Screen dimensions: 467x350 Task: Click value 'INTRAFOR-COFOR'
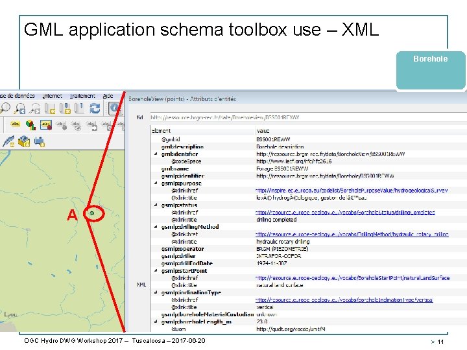[278, 256]
